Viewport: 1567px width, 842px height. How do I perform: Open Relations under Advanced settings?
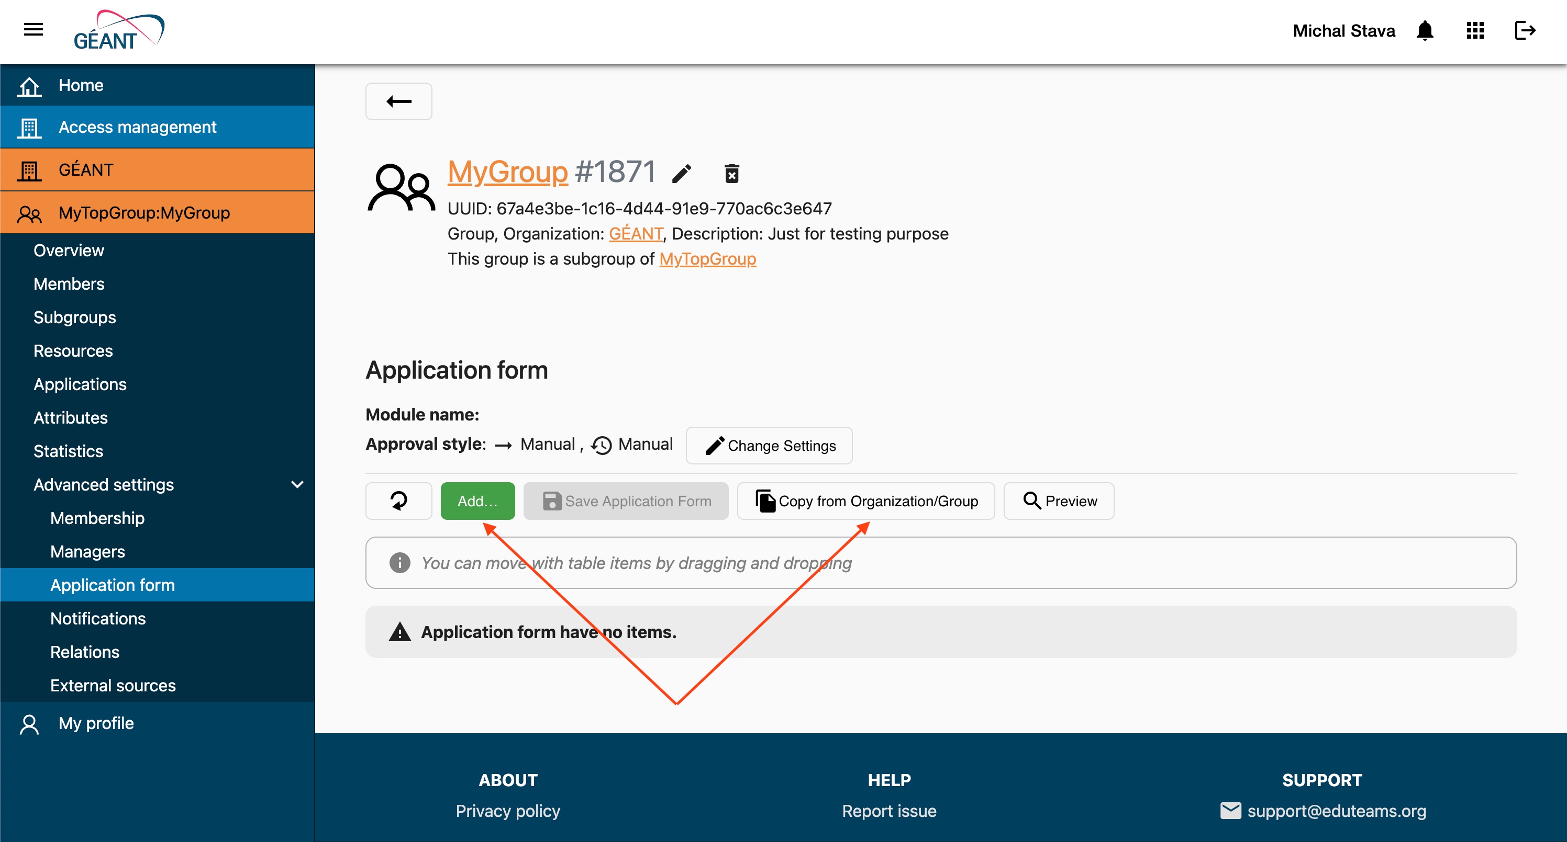pos(85,651)
